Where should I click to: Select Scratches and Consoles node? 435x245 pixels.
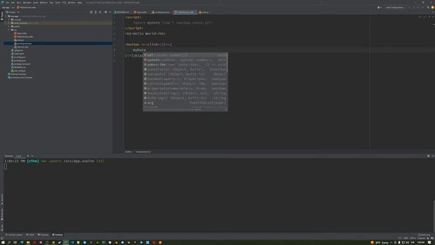pos(20,78)
